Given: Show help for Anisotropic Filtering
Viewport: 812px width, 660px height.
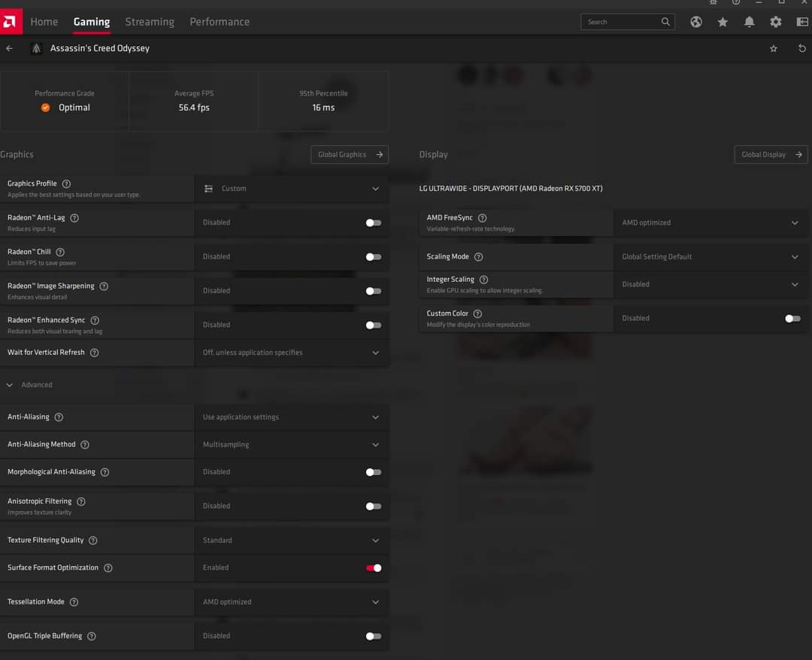Looking at the screenshot, I should point(80,501).
